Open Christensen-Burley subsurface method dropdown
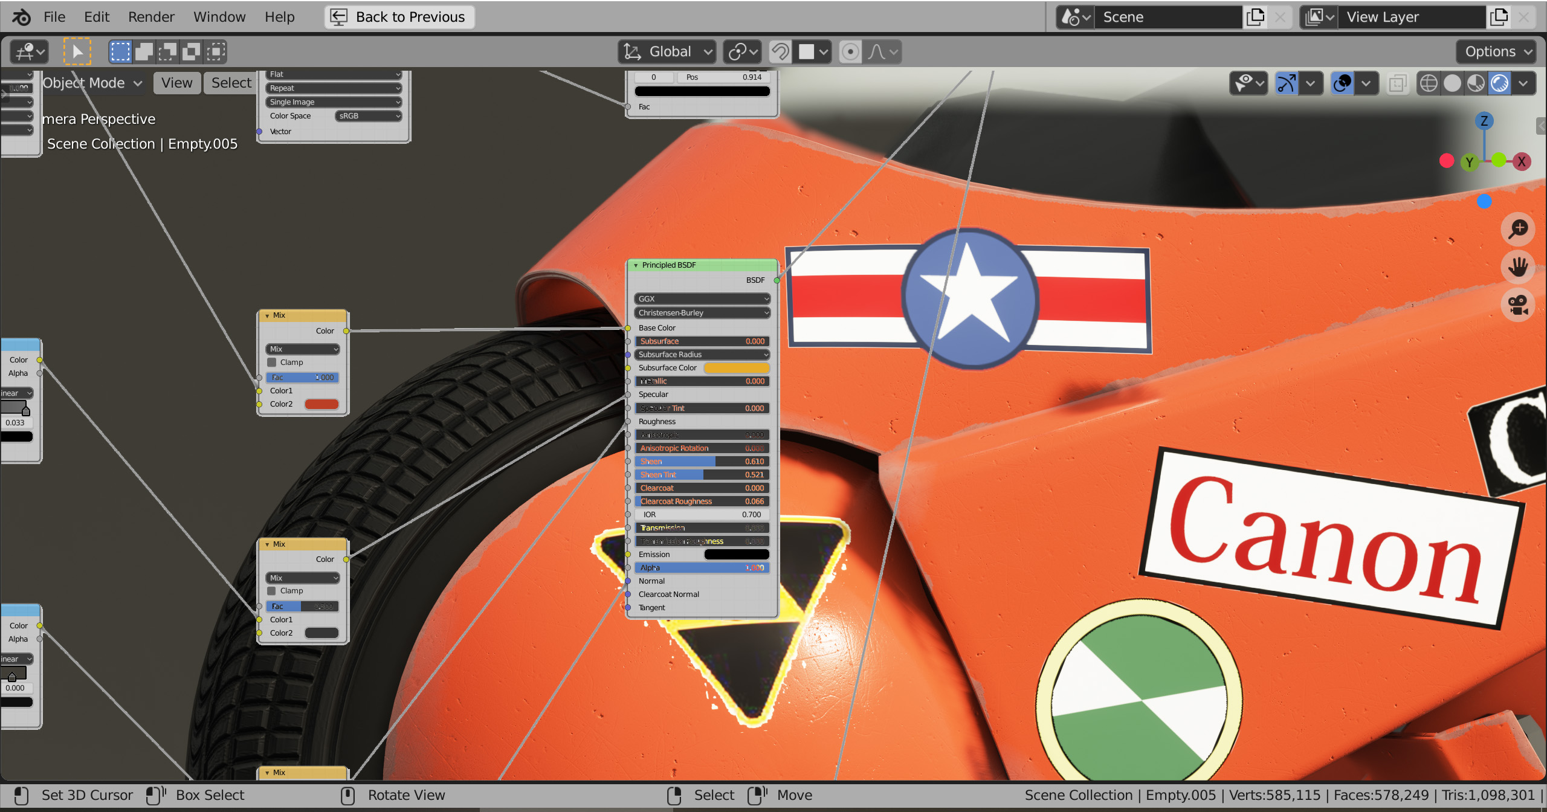 (x=702, y=313)
